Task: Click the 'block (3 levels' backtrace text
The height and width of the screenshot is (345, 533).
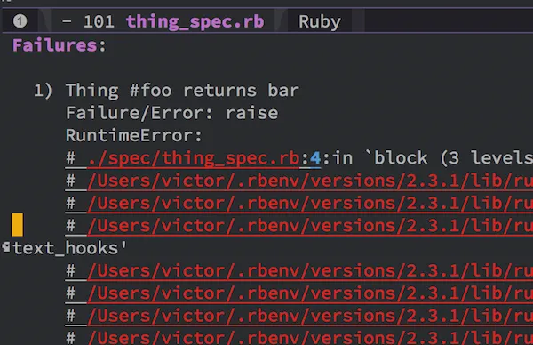Action: point(453,158)
